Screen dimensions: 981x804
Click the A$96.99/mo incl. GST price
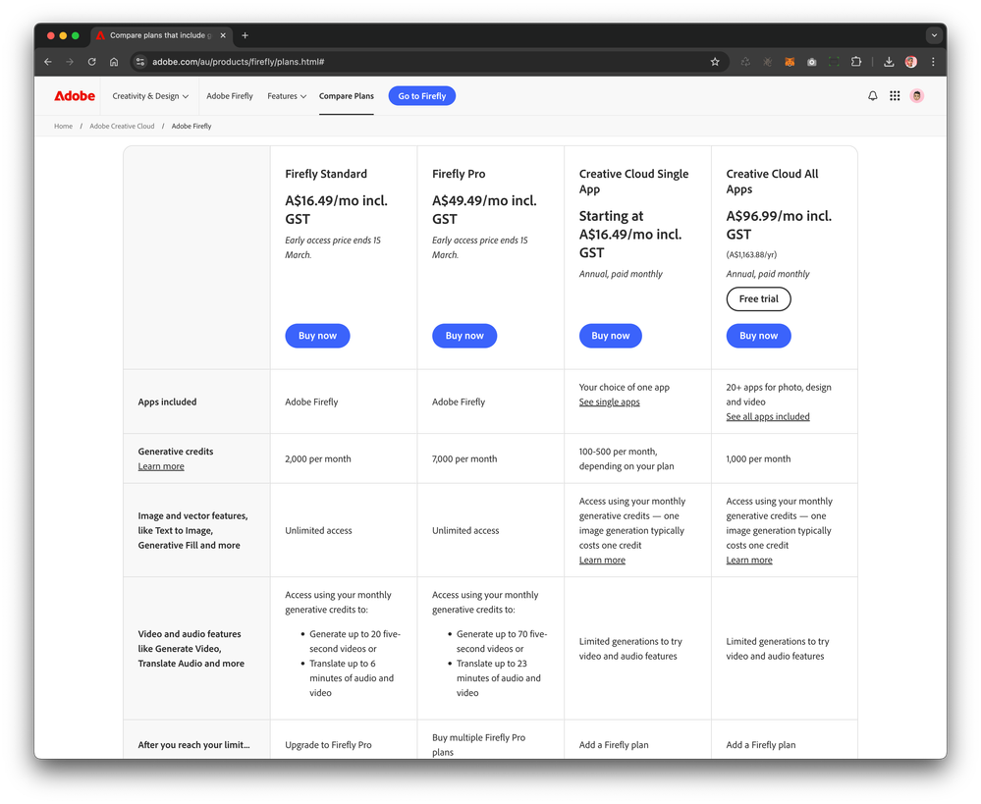click(779, 225)
